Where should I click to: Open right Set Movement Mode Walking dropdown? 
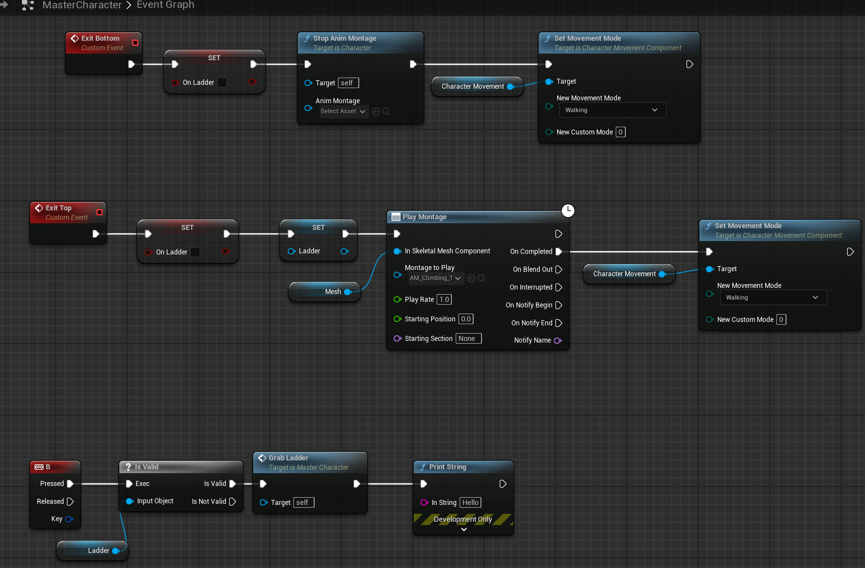(773, 298)
